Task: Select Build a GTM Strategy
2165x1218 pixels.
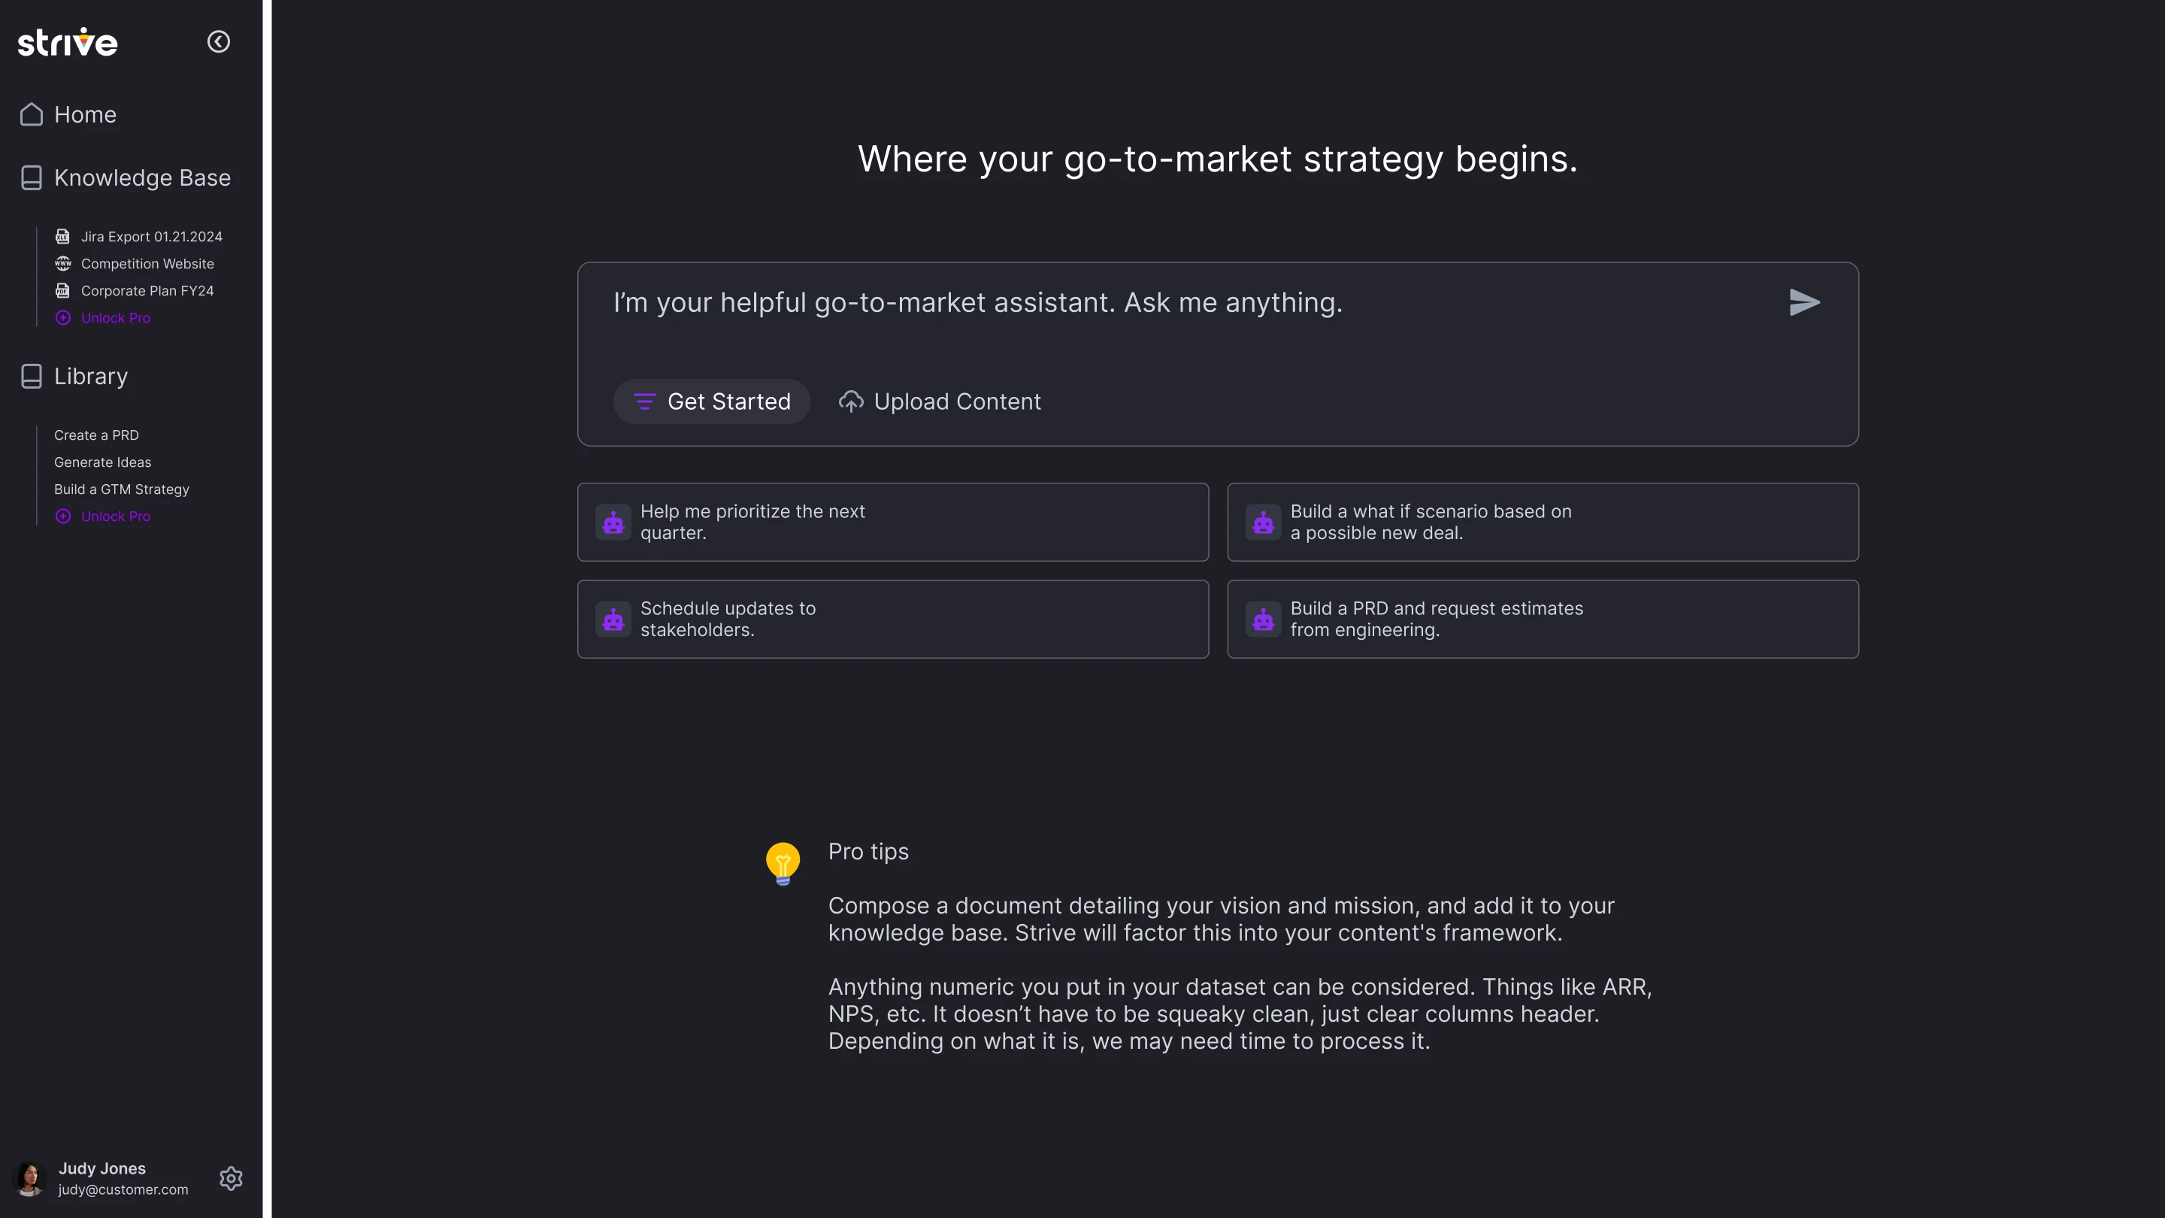Action: pyautogui.click(x=121, y=489)
